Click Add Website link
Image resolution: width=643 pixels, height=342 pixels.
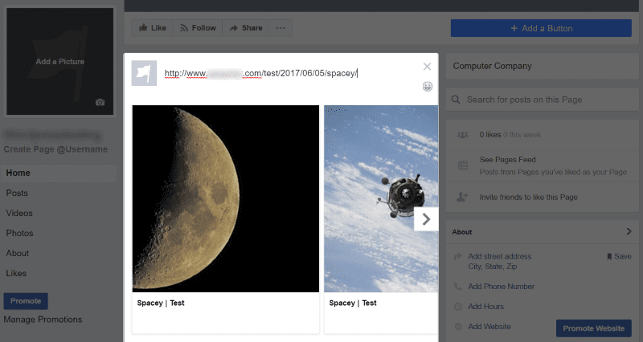(x=489, y=327)
